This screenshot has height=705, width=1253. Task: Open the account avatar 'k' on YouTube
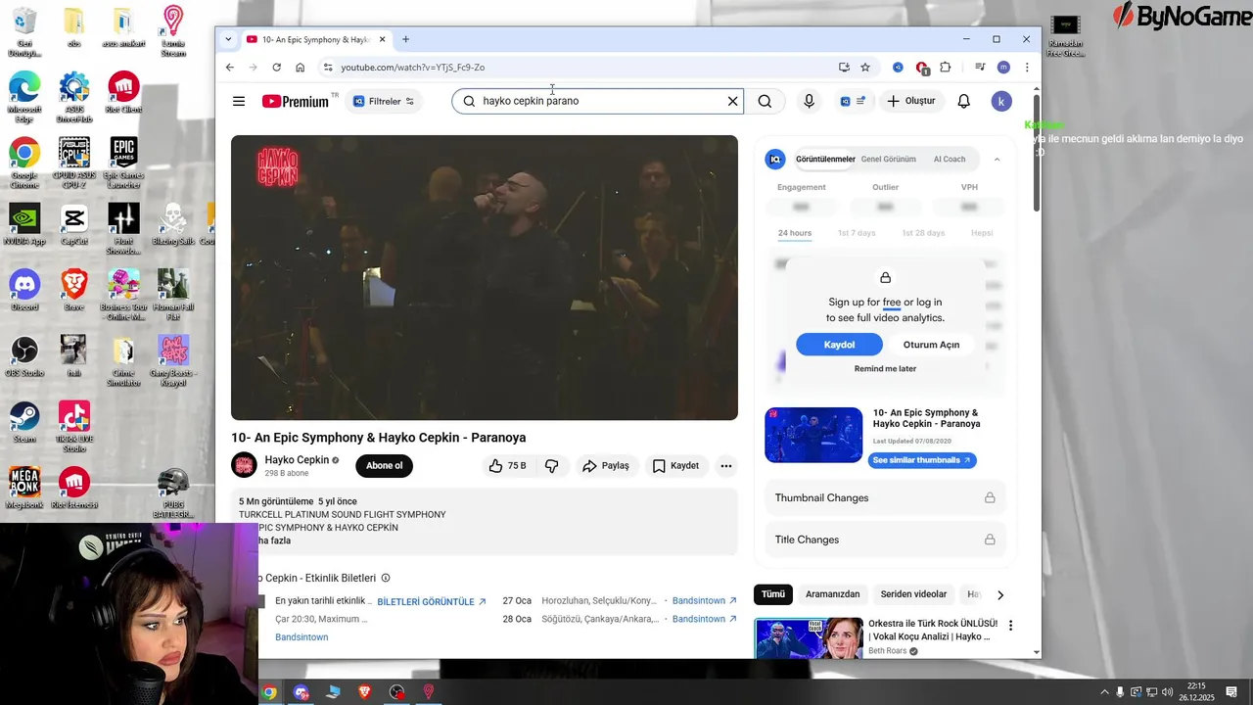tap(1001, 101)
